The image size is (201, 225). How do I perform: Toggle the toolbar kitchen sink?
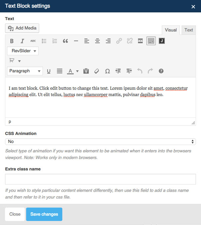point(151,41)
